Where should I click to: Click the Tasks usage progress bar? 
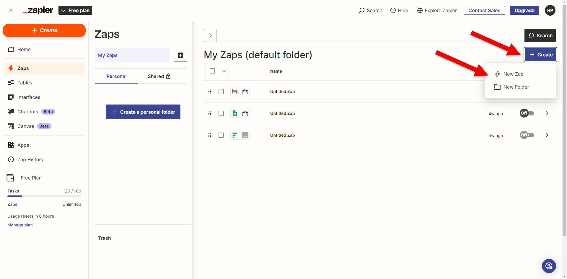tap(44, 196)
